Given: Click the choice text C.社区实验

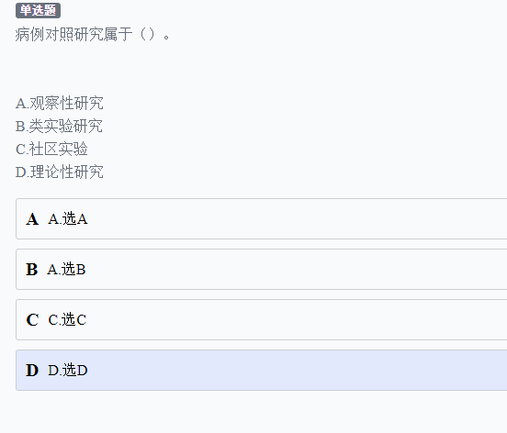Looking at the screenshot, I should point(51,150).
